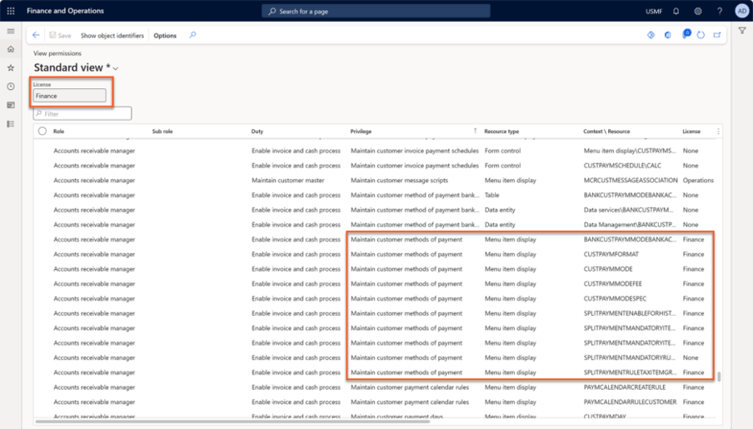Select the CUSTPAYMMODESPEC resource cell
The height and width of the screenshot is (429, 753).
click(x=615, y=299)
